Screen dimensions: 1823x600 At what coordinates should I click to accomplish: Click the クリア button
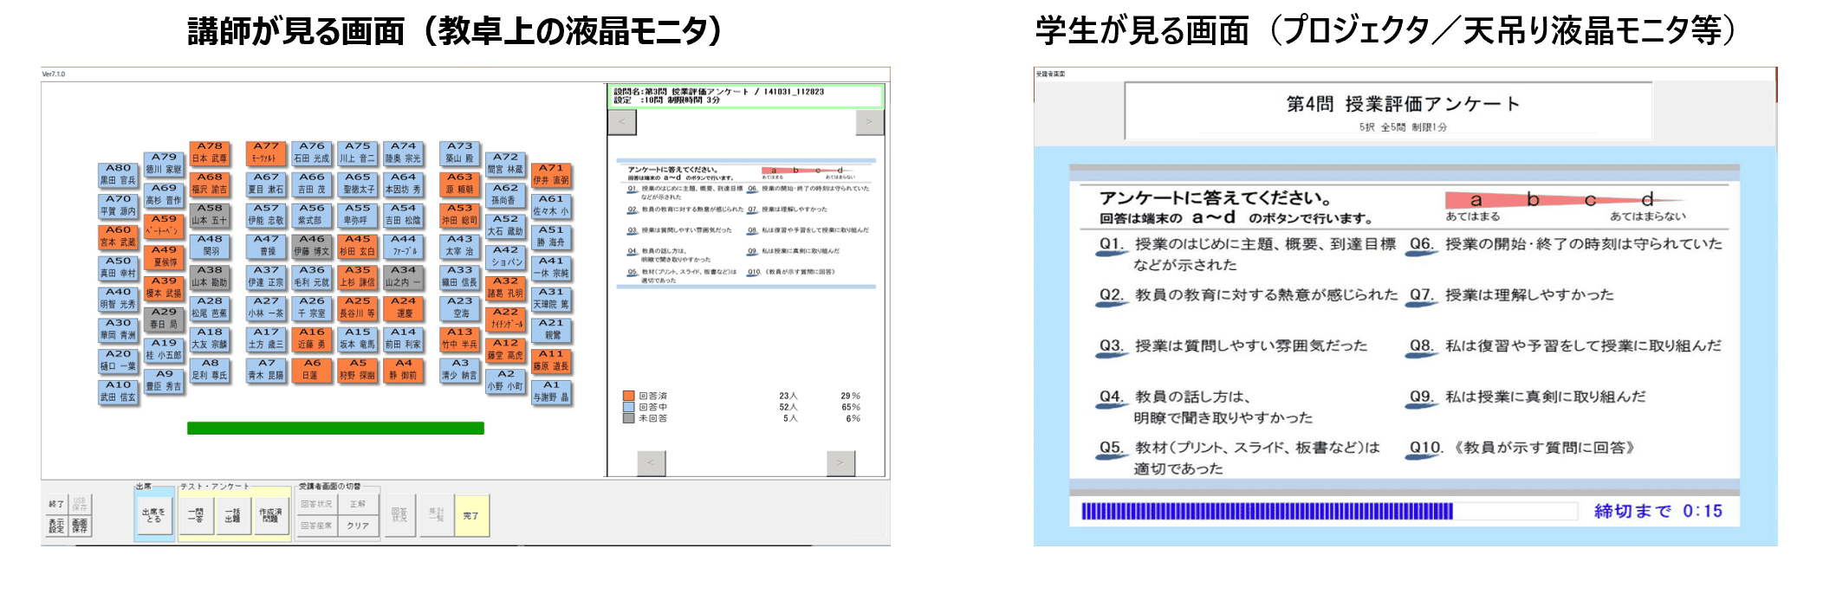pyautogui.click(x=358, y=526)
